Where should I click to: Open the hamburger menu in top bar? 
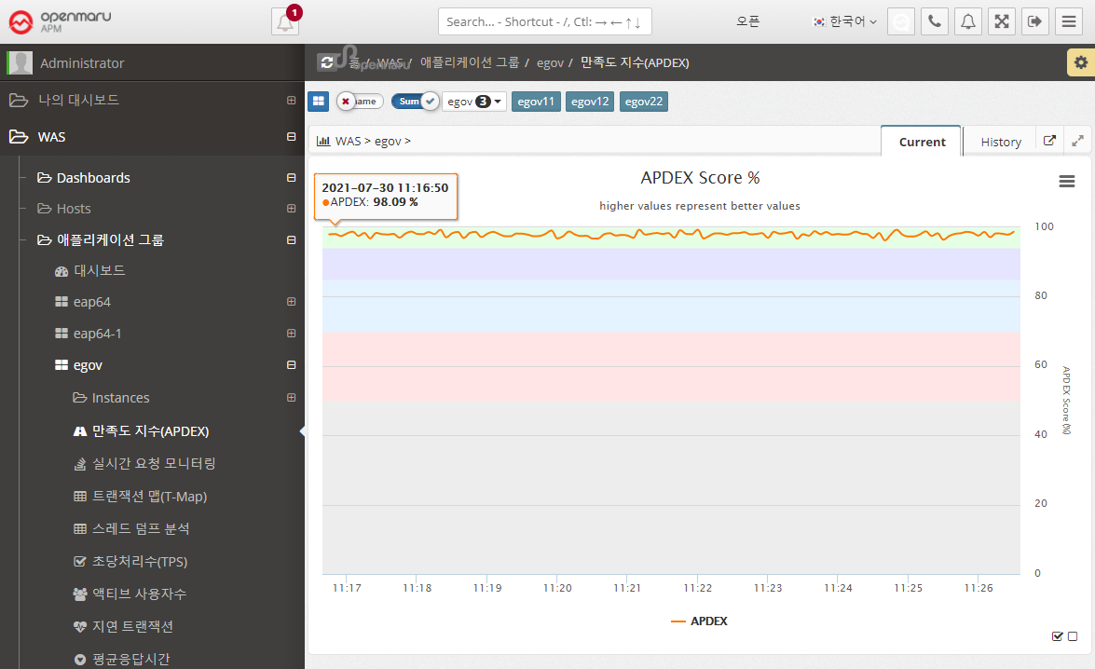pos(1068,21)
